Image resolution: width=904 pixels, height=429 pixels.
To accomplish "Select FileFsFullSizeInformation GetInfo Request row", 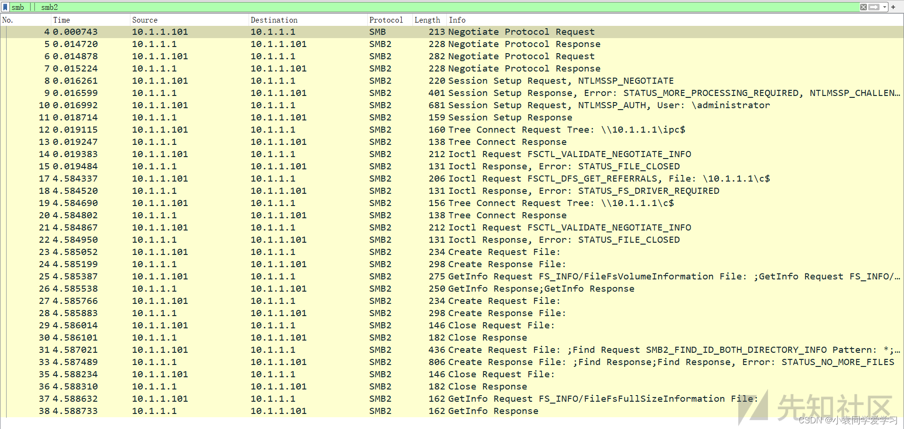I will click(452, 399).
